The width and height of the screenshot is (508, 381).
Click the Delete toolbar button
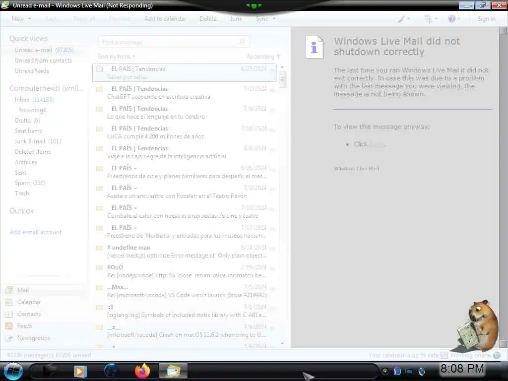point(208,19)
